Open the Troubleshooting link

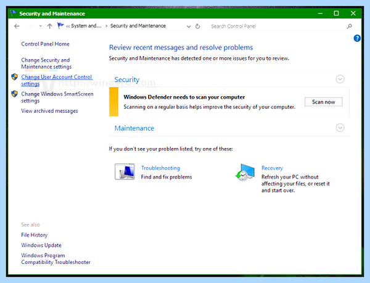(160, 168)
